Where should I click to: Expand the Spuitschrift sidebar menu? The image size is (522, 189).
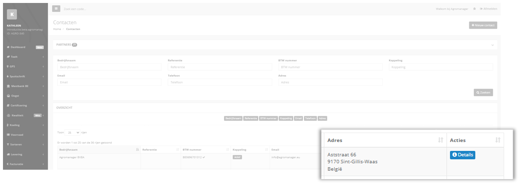[25, 76]
